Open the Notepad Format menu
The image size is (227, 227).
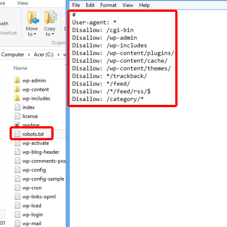pyautogui.click(x=109, y=5)
